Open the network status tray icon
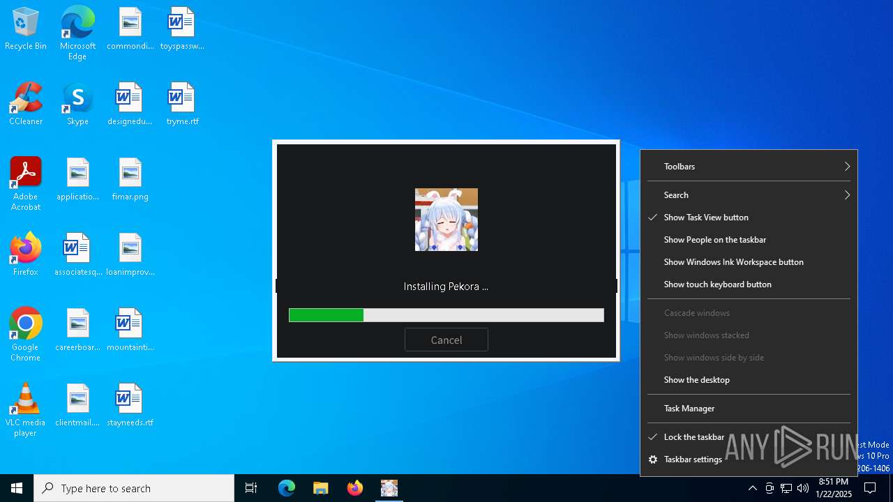The image size is (893, 502). 786,488
